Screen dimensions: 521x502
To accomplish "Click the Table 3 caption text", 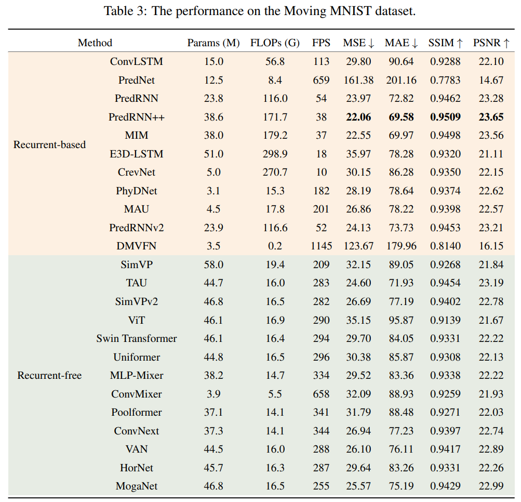I will (260, 11).
